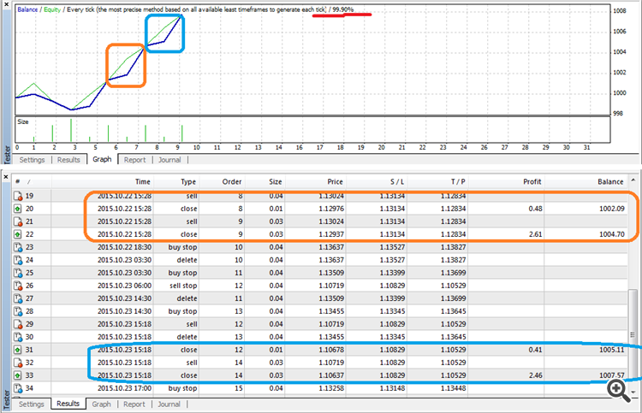Click time 2015.10.23 06:00 in row 26
This screenshot has width=642, height=413.
point(124,286)
